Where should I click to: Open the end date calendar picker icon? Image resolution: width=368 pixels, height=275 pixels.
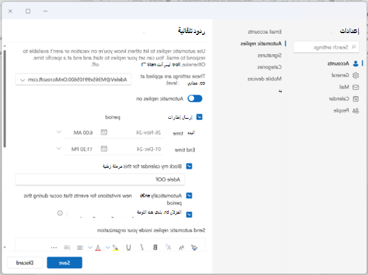[104, 149]
